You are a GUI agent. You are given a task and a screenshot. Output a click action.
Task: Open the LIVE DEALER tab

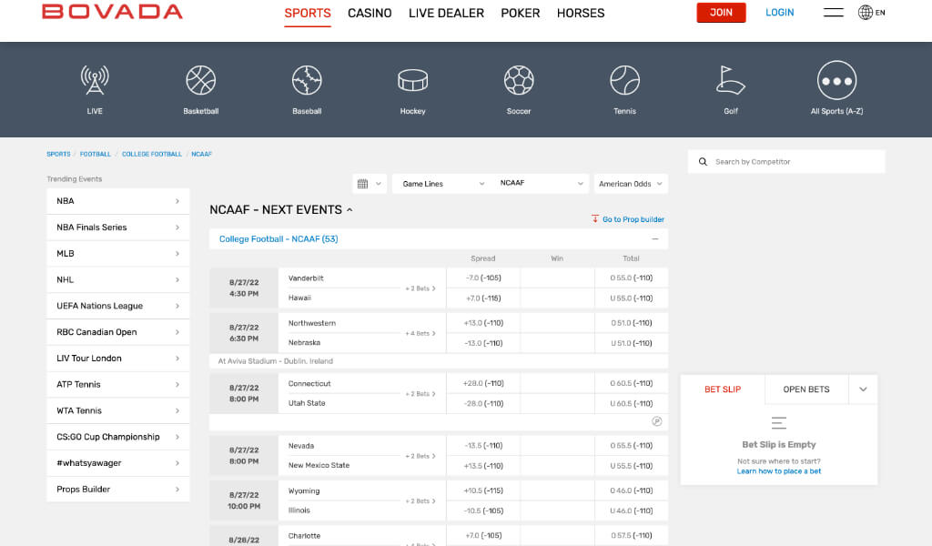pyautogui.click(x=446, y=13)
